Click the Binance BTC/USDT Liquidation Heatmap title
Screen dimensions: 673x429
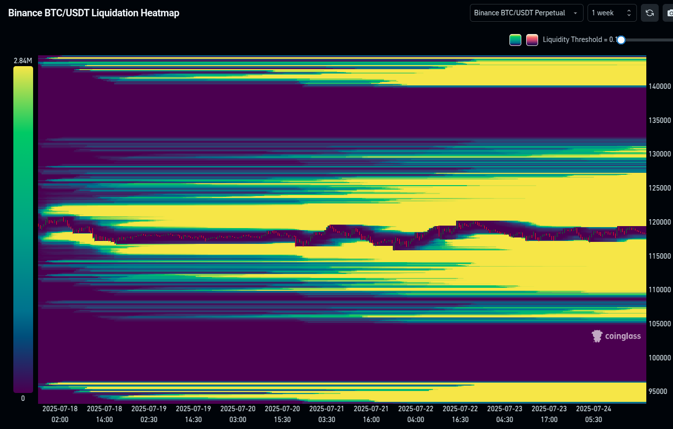pos(94,13)
